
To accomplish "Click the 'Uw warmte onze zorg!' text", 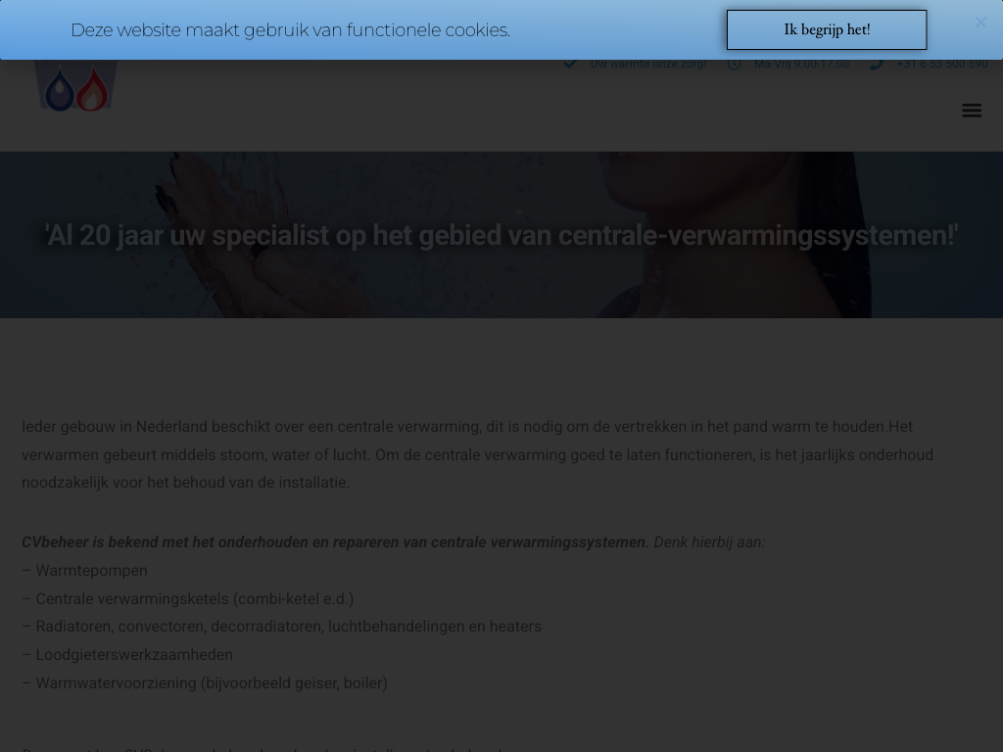I will 648,64.
